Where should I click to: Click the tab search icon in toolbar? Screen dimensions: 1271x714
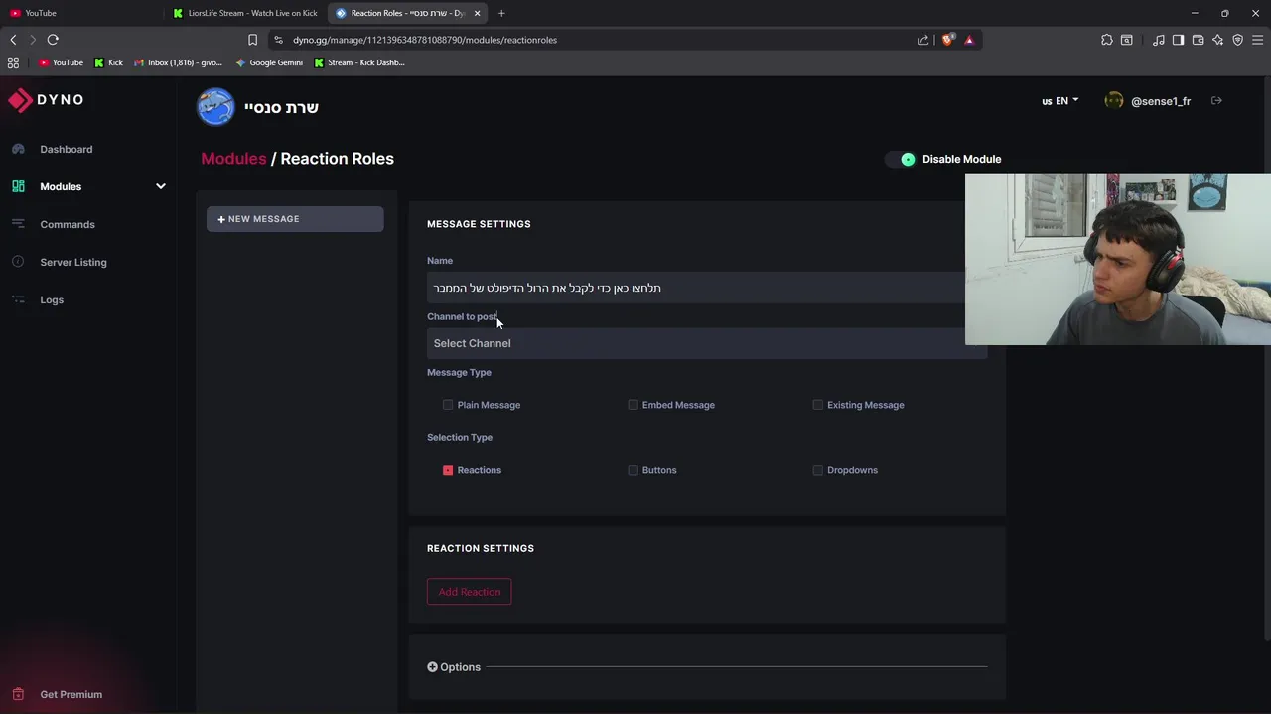tap(1127, 40)
